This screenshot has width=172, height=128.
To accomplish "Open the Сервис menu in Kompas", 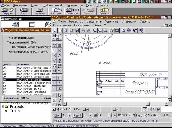I will [x=145, y=21].
